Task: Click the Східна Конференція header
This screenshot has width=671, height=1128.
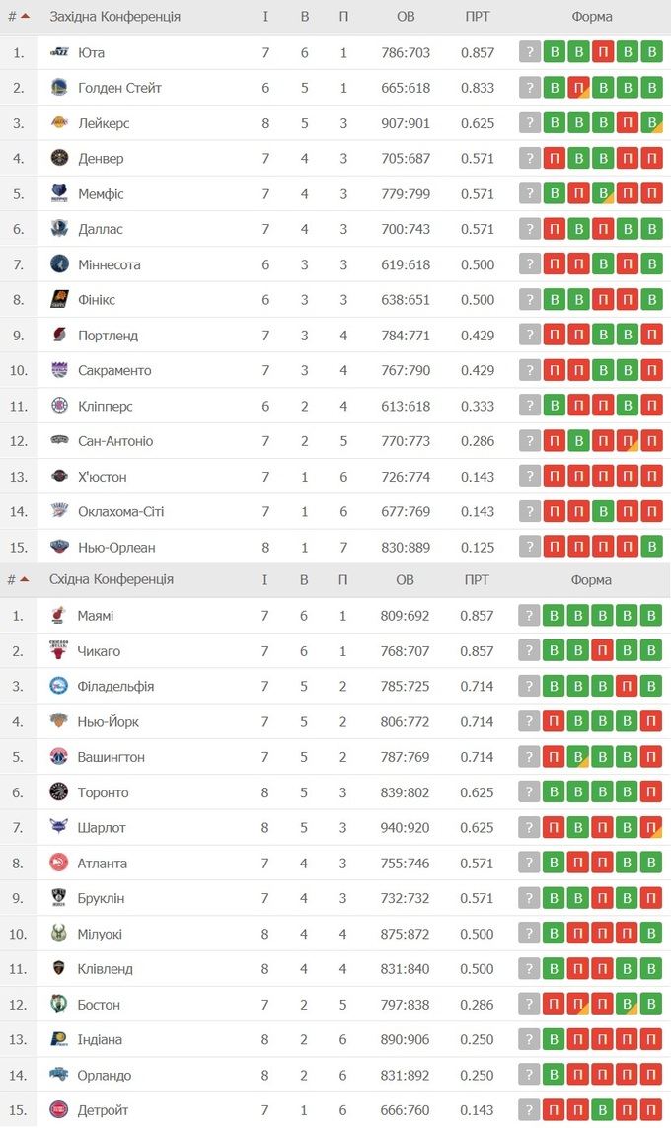Action: (x=112, y=579)
